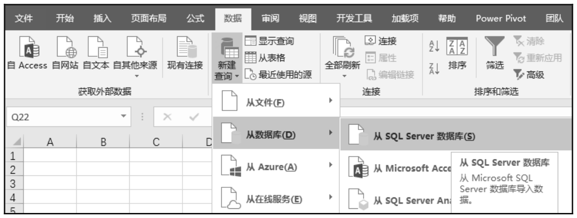Open the 现有连接 existing connections icon
Viewport: 577px width, 218px height.
click(x=184, y=49)
